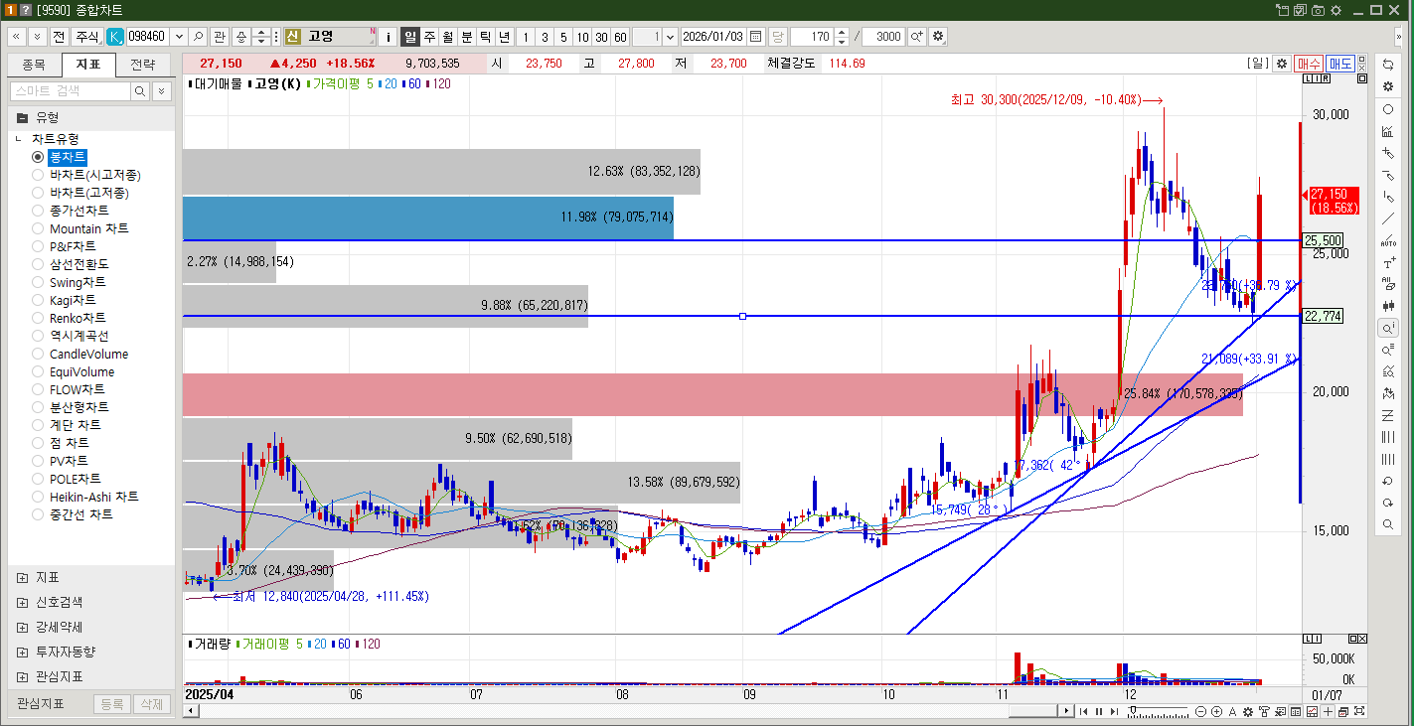Expand the smart search options chevron
The width and height of the screenshot is (1414, 726).
coord(161,90)
